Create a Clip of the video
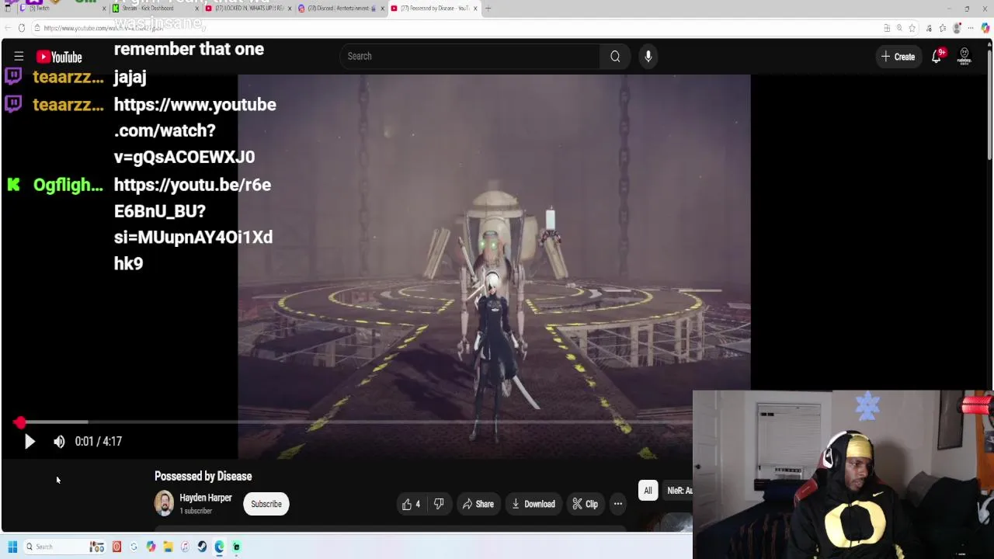The image size is (994, 559). 585,504
